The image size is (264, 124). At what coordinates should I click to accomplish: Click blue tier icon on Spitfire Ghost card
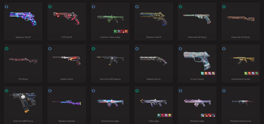pyautogui.click(x=50, y=49)
